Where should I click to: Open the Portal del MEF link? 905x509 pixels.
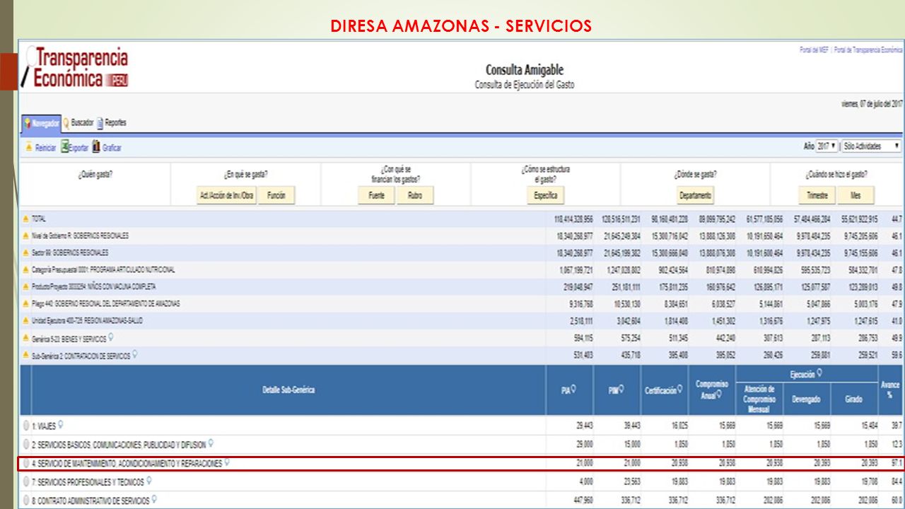(x=814, y=50)
